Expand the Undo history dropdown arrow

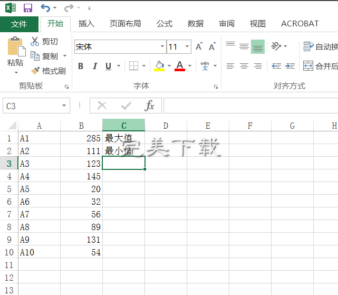55,8
